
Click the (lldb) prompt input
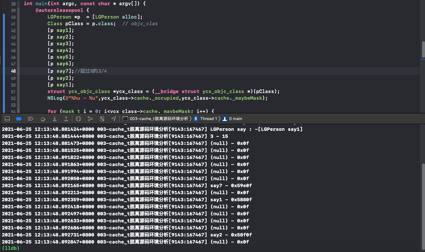(x=11, y=248)
